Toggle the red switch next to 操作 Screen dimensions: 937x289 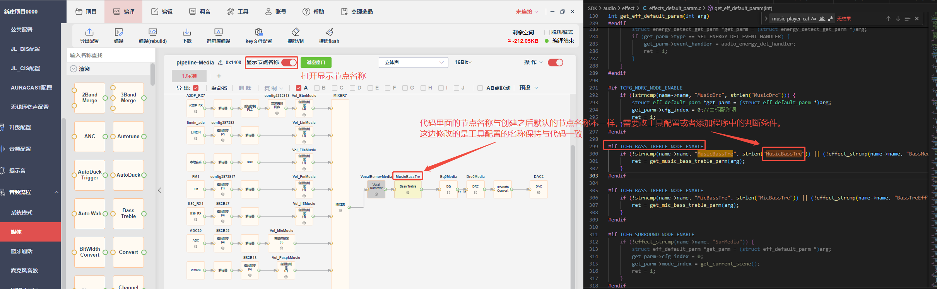point(556,63)
